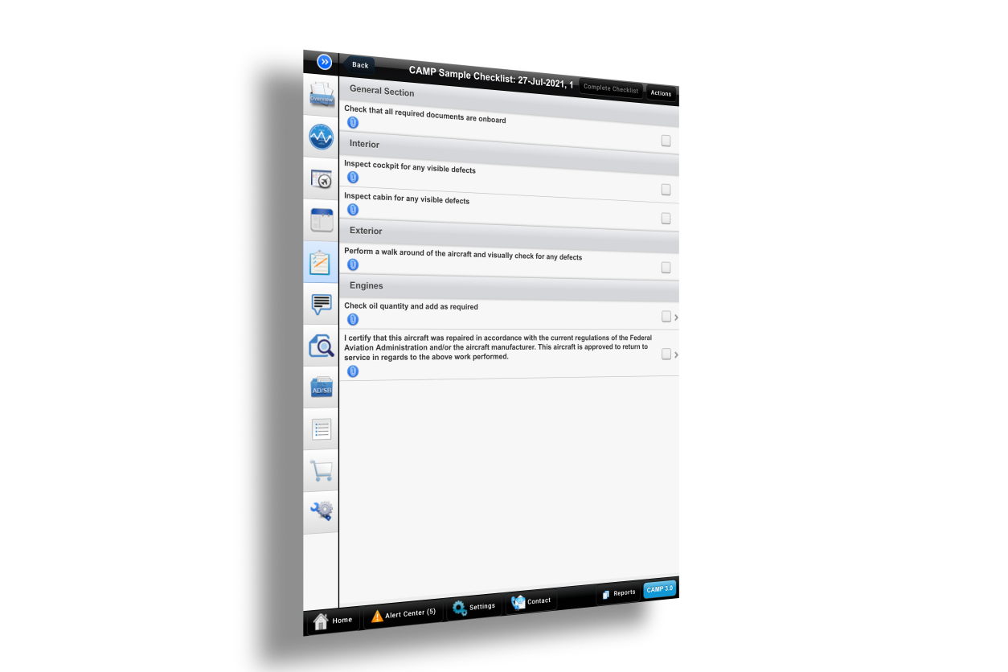Go to Alert Center (5)
Screen dimensions: 1008x672
click(x=404, y=614)
